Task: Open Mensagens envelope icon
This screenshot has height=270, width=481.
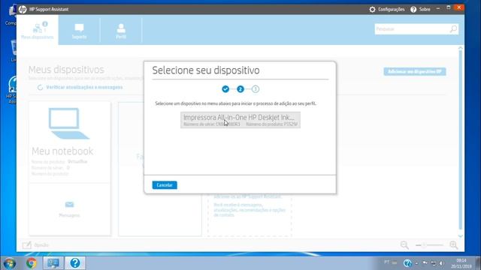Action: point(69,205)
